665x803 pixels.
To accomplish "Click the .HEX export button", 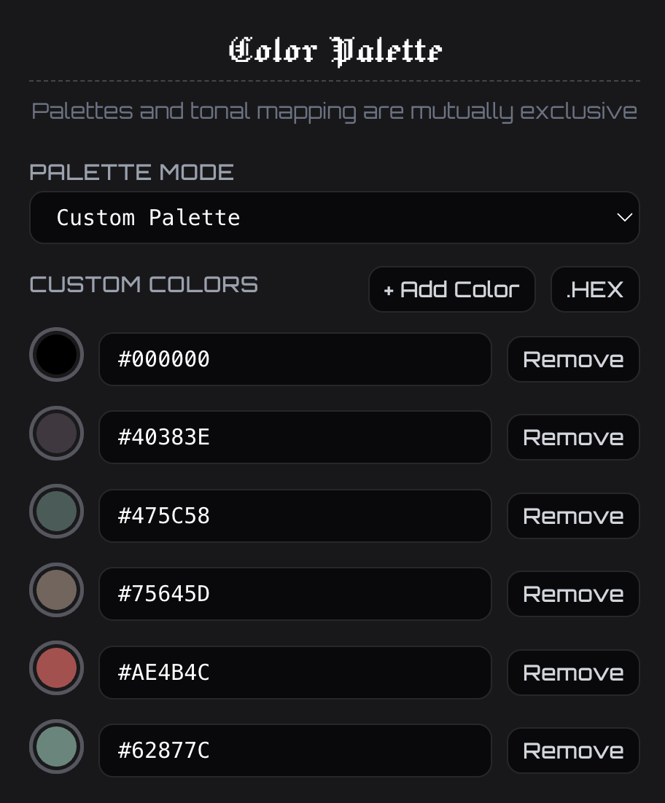I will pyautogui.click(x=594, y=289).
